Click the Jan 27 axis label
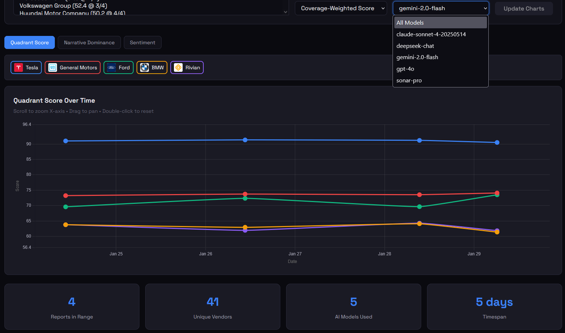This screenshot has width=565, height=333. click(x=295, y=254)
